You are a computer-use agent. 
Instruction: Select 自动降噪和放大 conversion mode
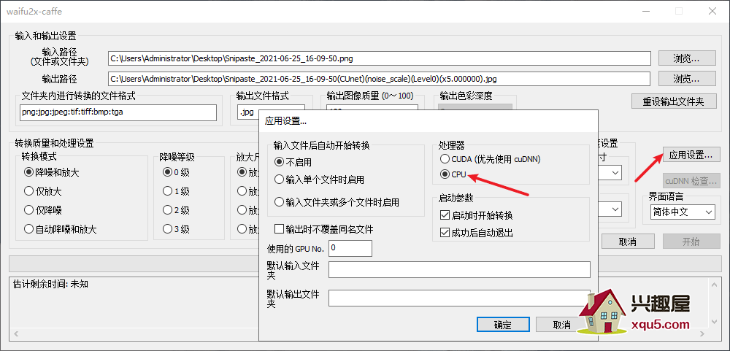pos(61,229)
